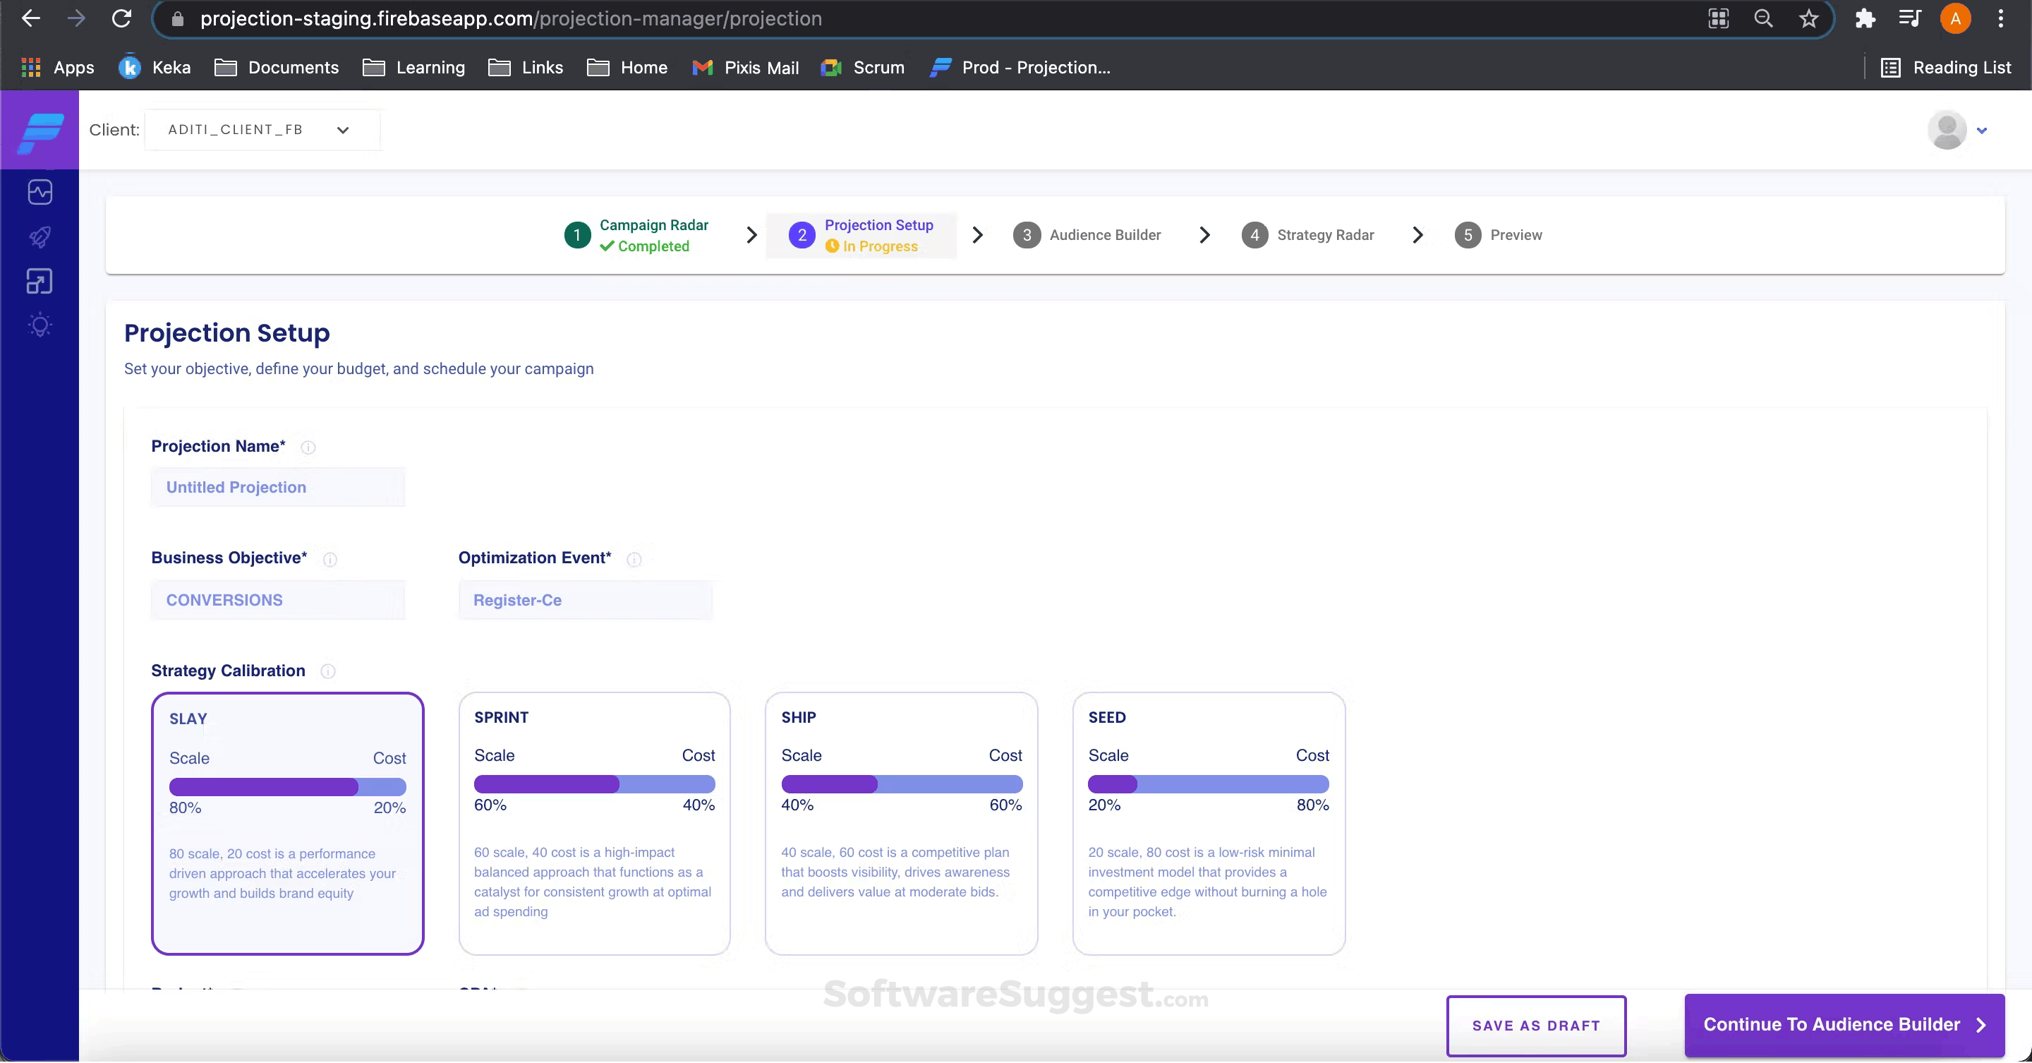The width and height of the screenshot is (2032, 1063).
Task: Jump to Preview step 5
Action: coord(1499,235)
